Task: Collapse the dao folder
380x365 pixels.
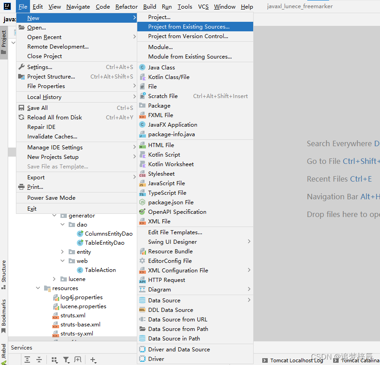Action: coord(63,225)
